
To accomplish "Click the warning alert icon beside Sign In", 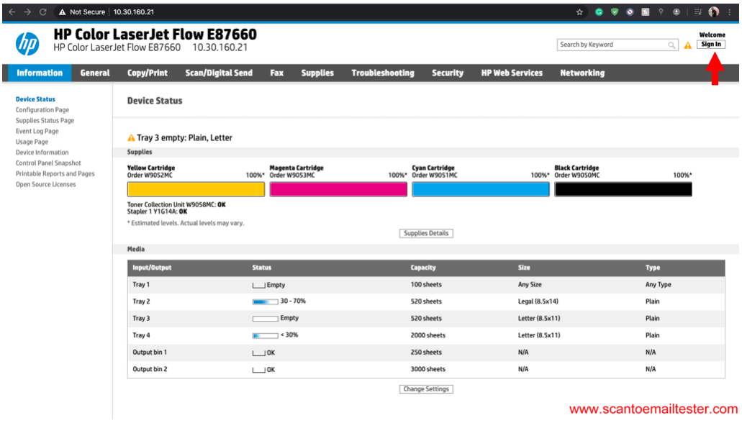I will 688,45.
